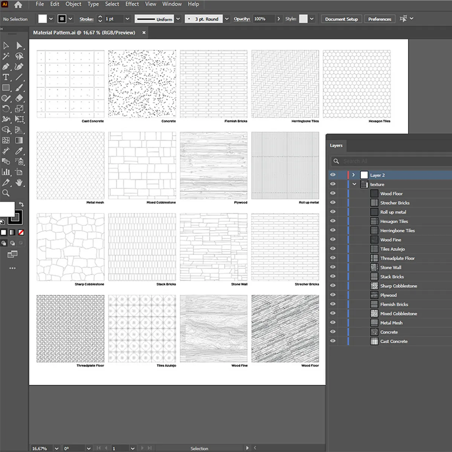Open the stroke weight dropdown
This screenshot has width=452, height=452.
(127, 18)
